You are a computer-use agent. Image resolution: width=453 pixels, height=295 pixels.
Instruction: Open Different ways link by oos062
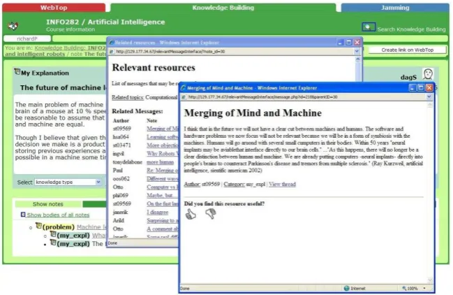pyautogui.click(x=163, y=179)
